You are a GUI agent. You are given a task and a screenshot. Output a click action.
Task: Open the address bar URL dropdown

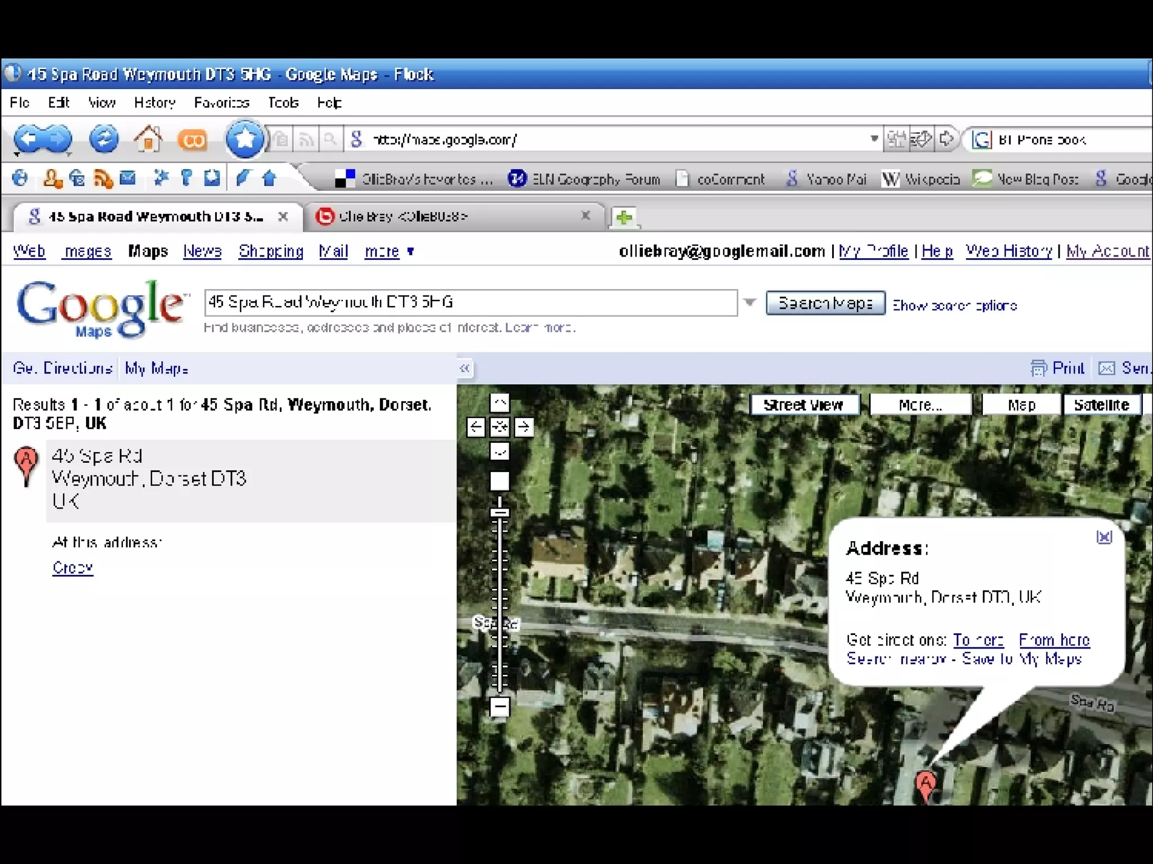pyautogui.click(x=874, y=139)
